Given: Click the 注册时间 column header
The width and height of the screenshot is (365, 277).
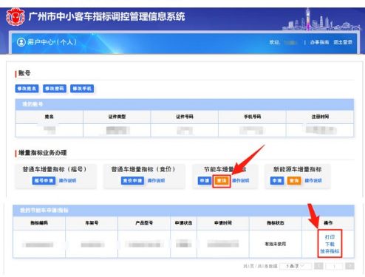Looking at the screenshot, I should click(x=320, y=117).
